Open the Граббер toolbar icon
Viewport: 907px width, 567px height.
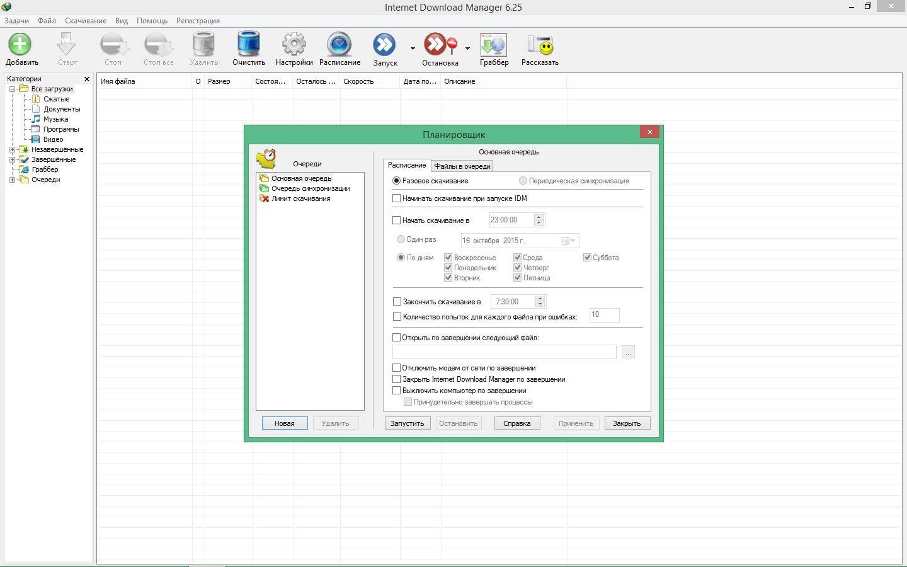click(x=494, y=45)
